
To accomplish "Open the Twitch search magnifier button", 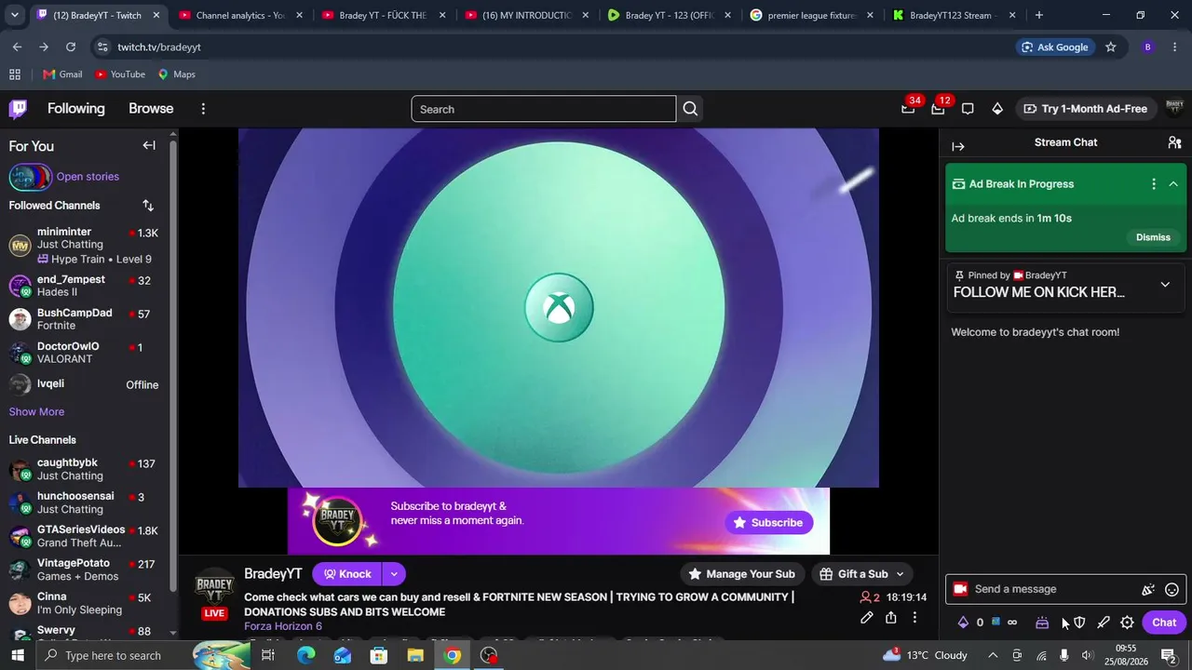I will pyautogui.click(x=690, y=109).
